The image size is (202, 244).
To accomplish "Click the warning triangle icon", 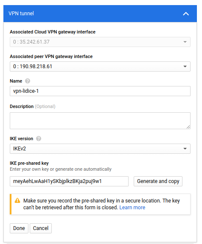I will coord(17,201).
